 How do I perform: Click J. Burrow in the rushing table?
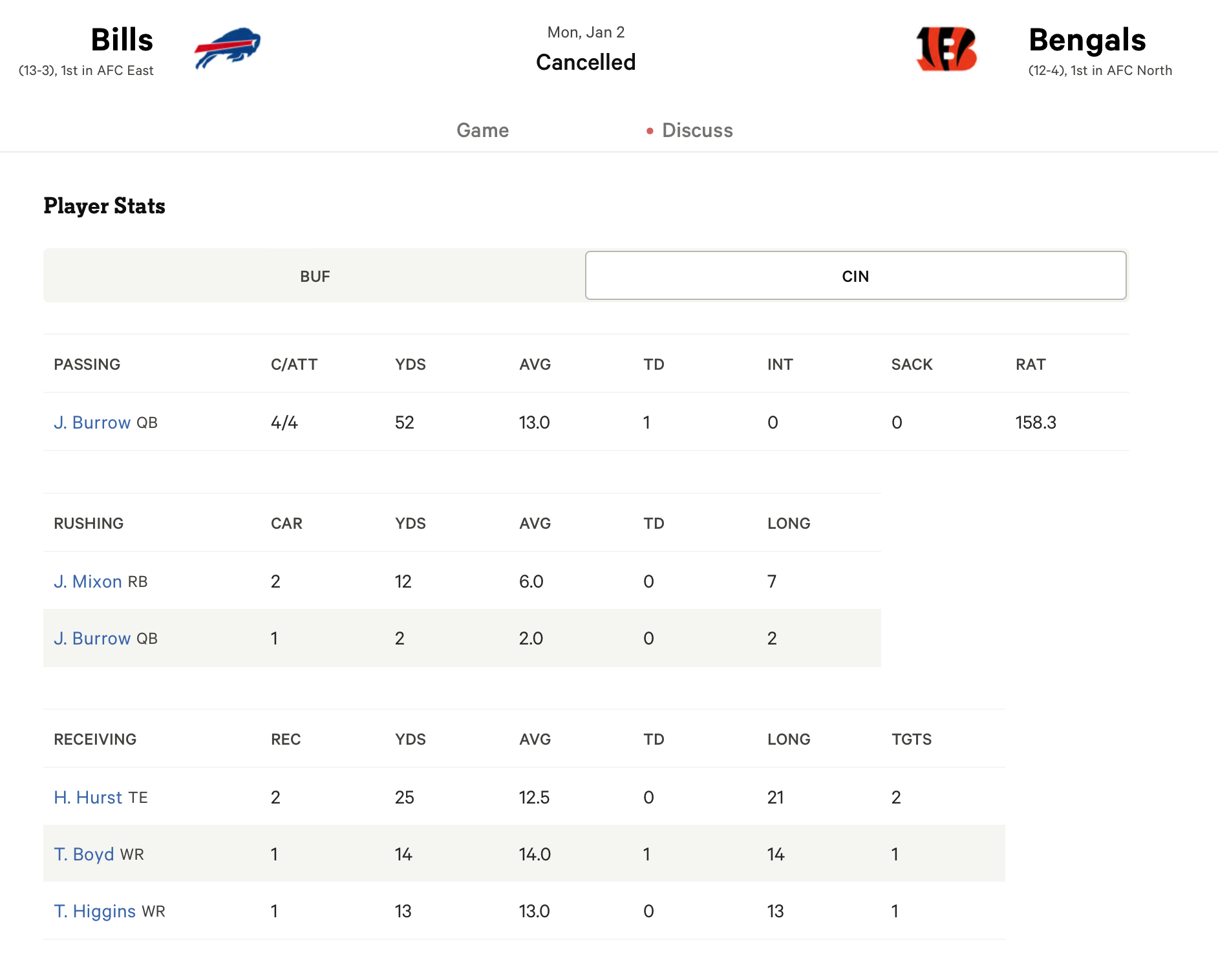[92, 639]
